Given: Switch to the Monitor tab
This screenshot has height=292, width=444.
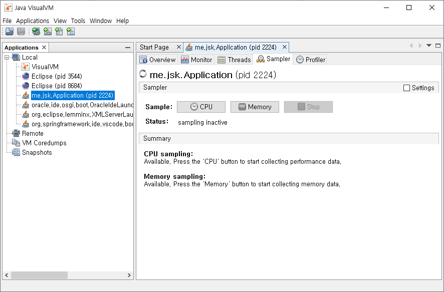Looking at the screenshot, I should (x=196, y=60).
